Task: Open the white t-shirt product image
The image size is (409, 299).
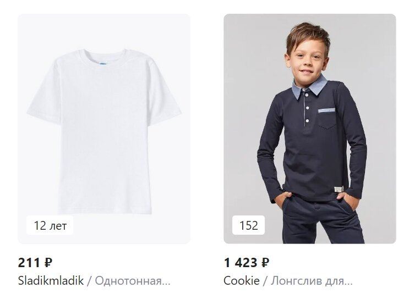Action: (x=104, y=129)
